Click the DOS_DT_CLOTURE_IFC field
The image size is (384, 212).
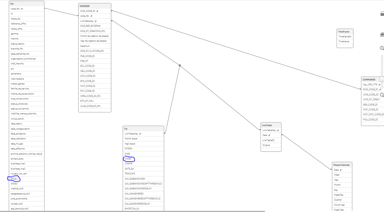point(95,51)
